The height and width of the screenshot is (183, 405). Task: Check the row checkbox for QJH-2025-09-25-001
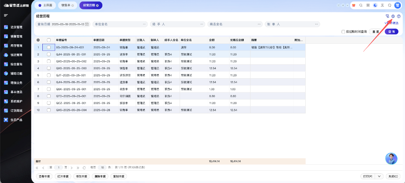coord(48,54)
